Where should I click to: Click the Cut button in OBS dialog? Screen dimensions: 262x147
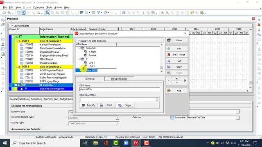click(x=177, y=61)
